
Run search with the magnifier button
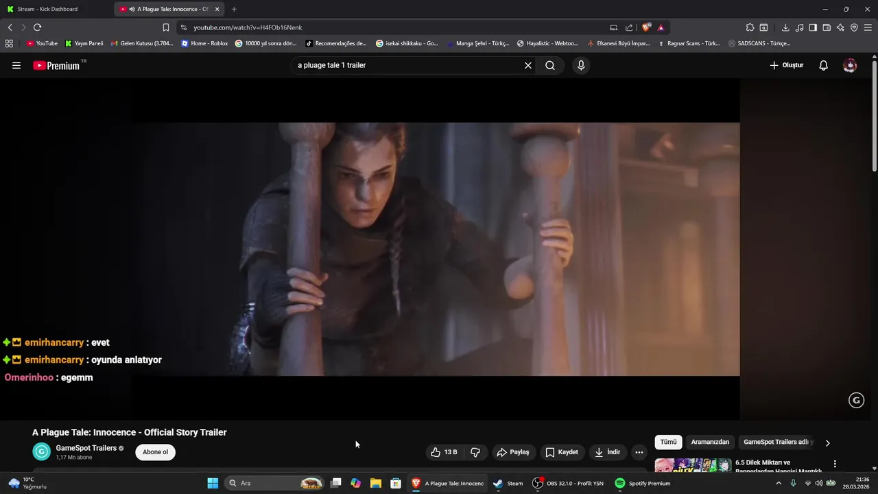point(550,65)
